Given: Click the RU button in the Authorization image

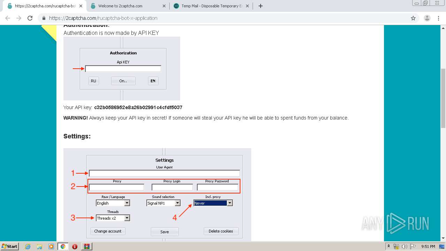Looking at the screenshot, I should 93,81.
